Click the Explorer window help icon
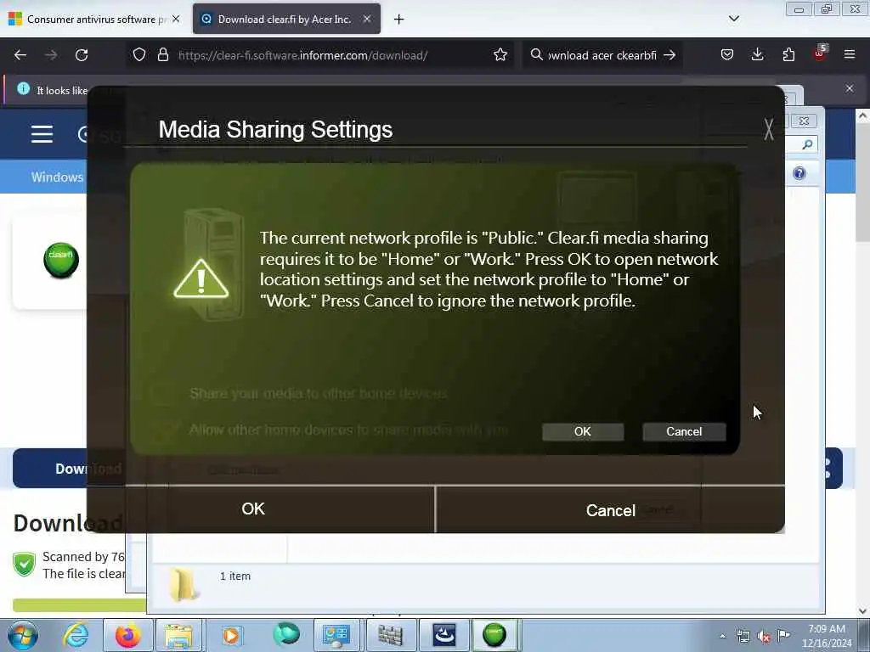The height and width of the screenshot is (652, 870). [x=799, y=173]
